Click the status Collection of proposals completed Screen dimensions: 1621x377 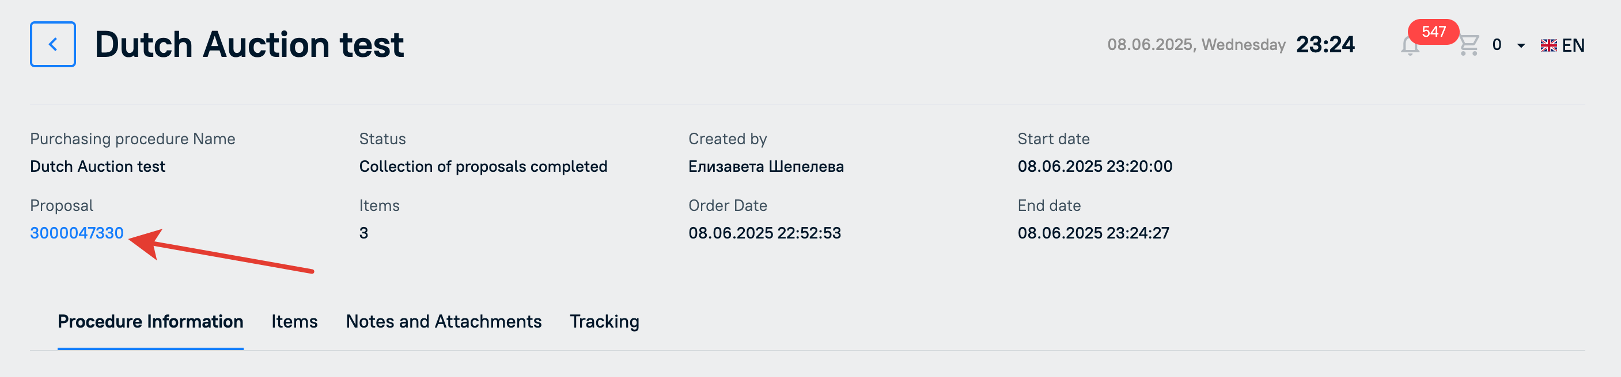coord(483,166)
